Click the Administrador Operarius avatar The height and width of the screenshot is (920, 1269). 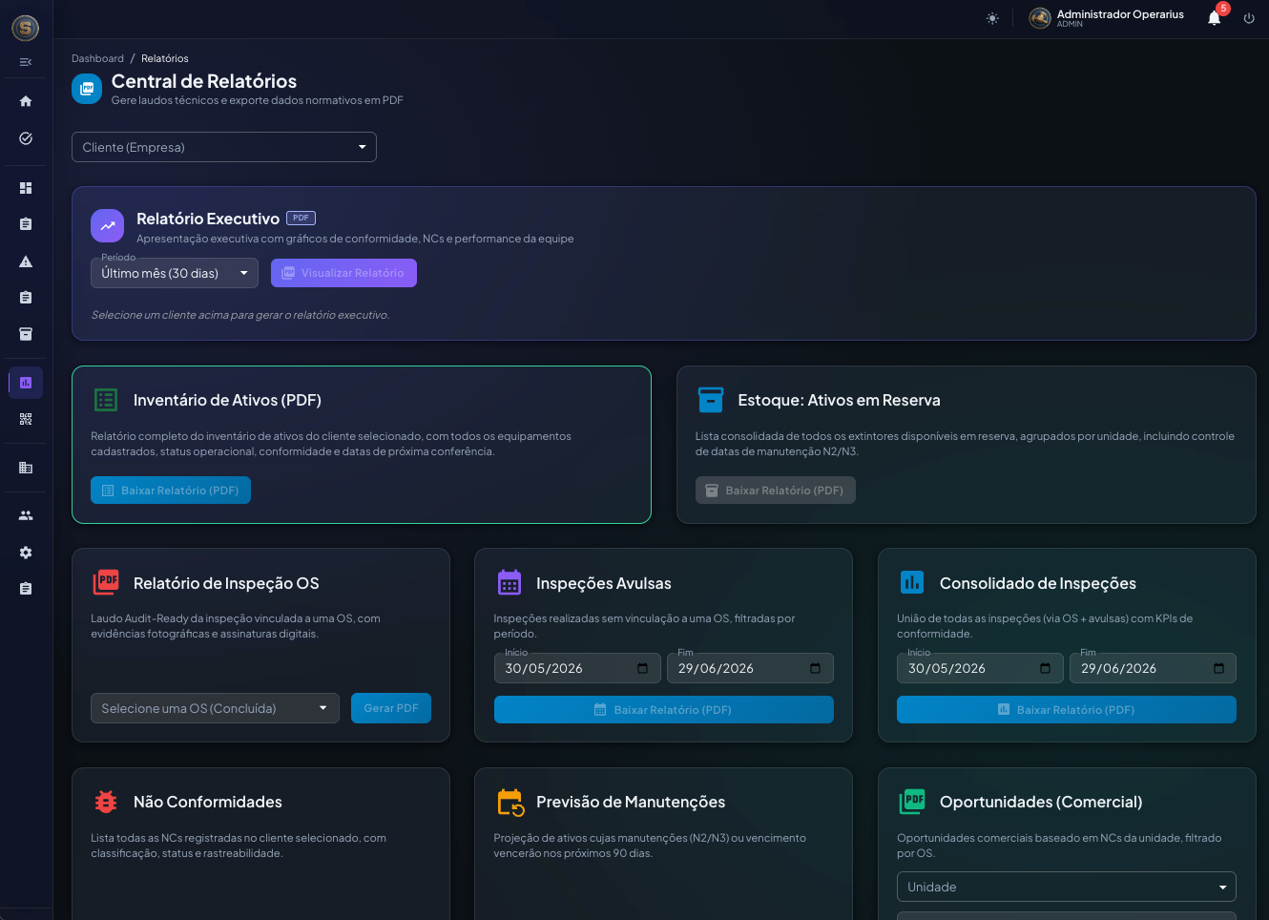(1040, 18)
